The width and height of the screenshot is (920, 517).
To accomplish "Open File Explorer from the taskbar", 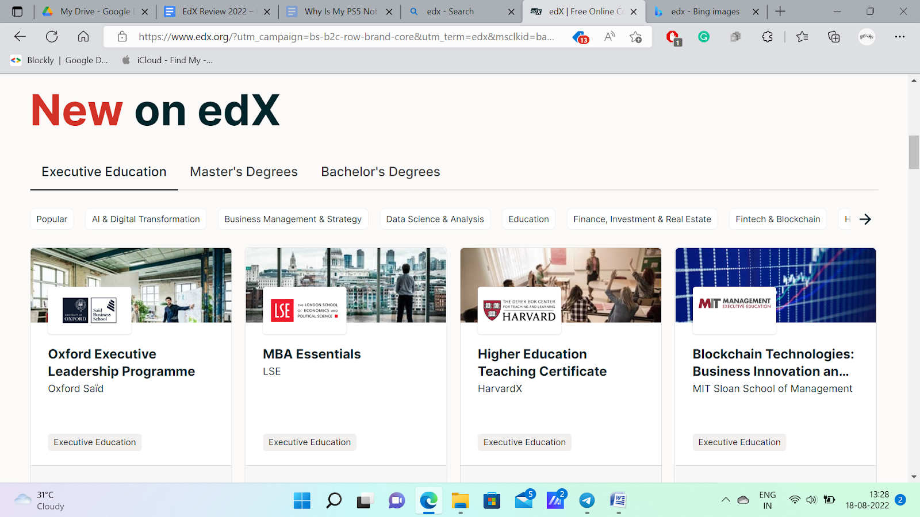I will (x=460, y=500).
